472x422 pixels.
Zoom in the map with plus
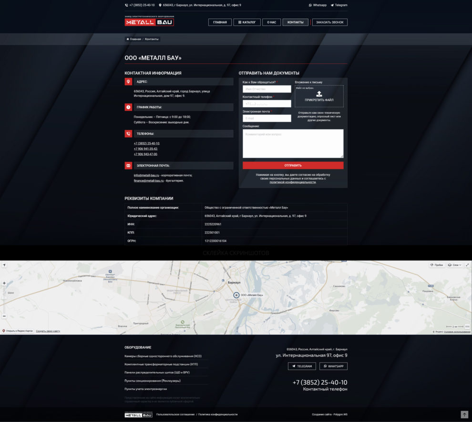pos(4,283)
